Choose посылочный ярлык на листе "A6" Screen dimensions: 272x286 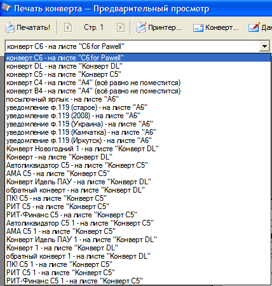(138, 99)
